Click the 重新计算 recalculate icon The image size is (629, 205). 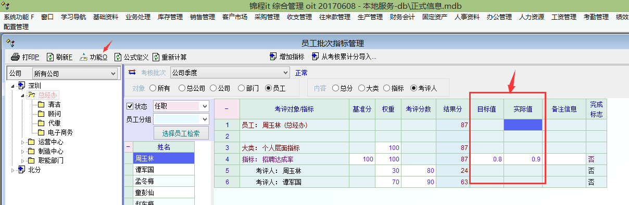point(156,57)
